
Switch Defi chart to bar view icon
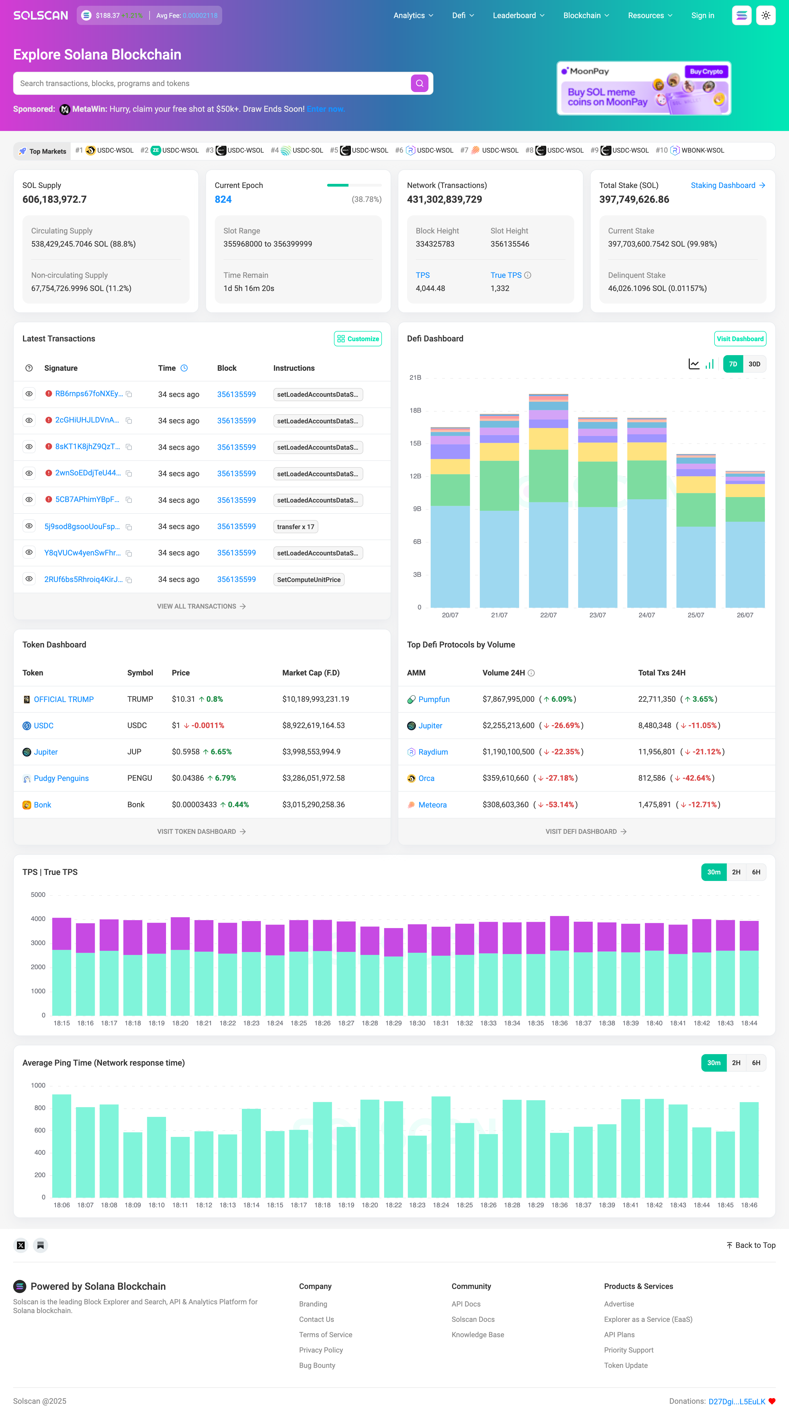click(709, 364)
